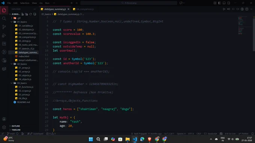Close the datatypes_summary.js tab
Screen dimensions: 255x143
coord(69,9)
